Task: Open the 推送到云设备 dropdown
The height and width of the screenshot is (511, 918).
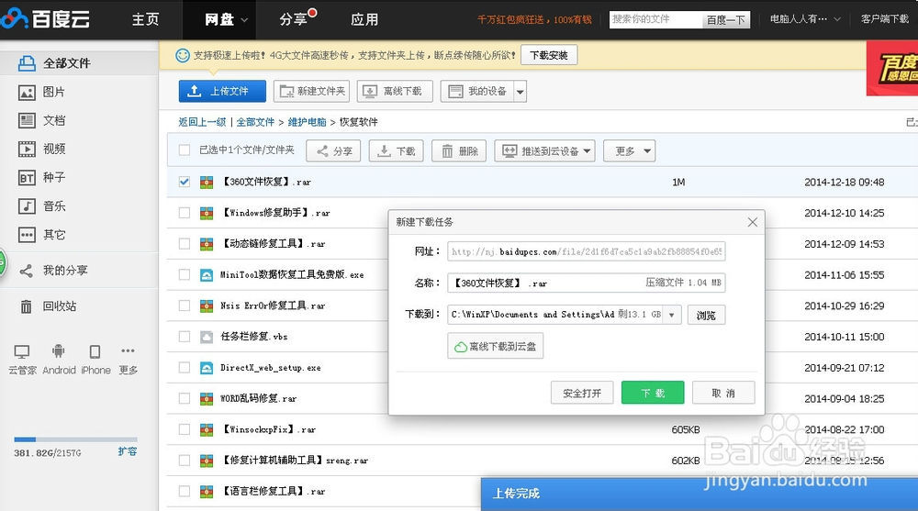Action: (545, 151)
